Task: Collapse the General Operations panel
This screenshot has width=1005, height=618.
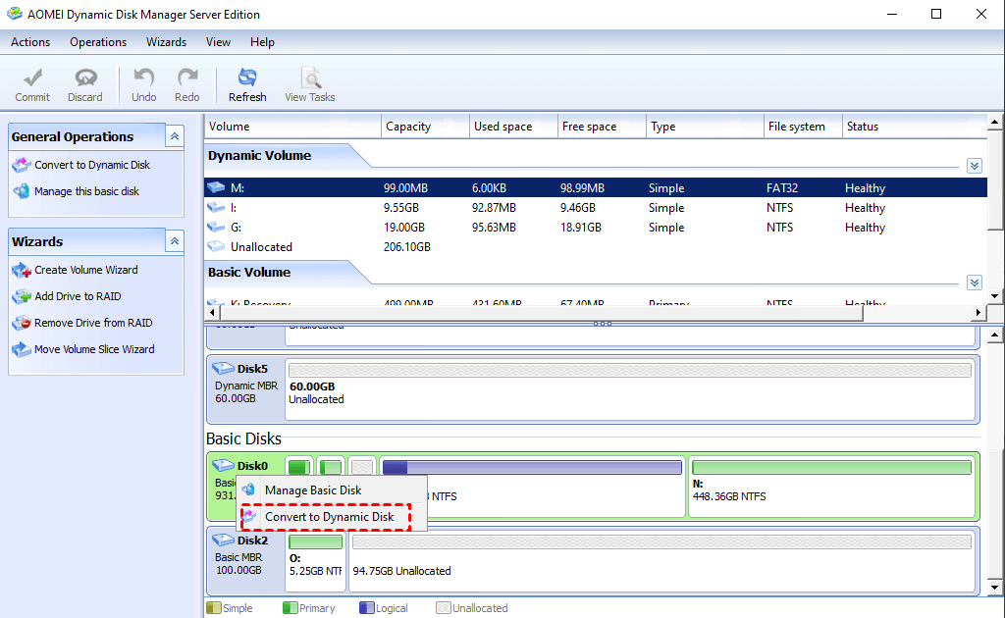Action: pyautogui.click(x=175, y=136)
